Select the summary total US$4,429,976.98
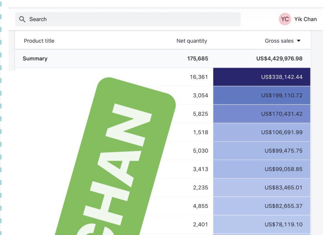Screen dimensions: 330x235 click(x=279, y=58)
